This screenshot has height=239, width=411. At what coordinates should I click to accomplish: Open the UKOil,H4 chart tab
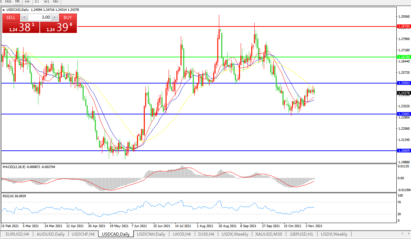(182, 234)
